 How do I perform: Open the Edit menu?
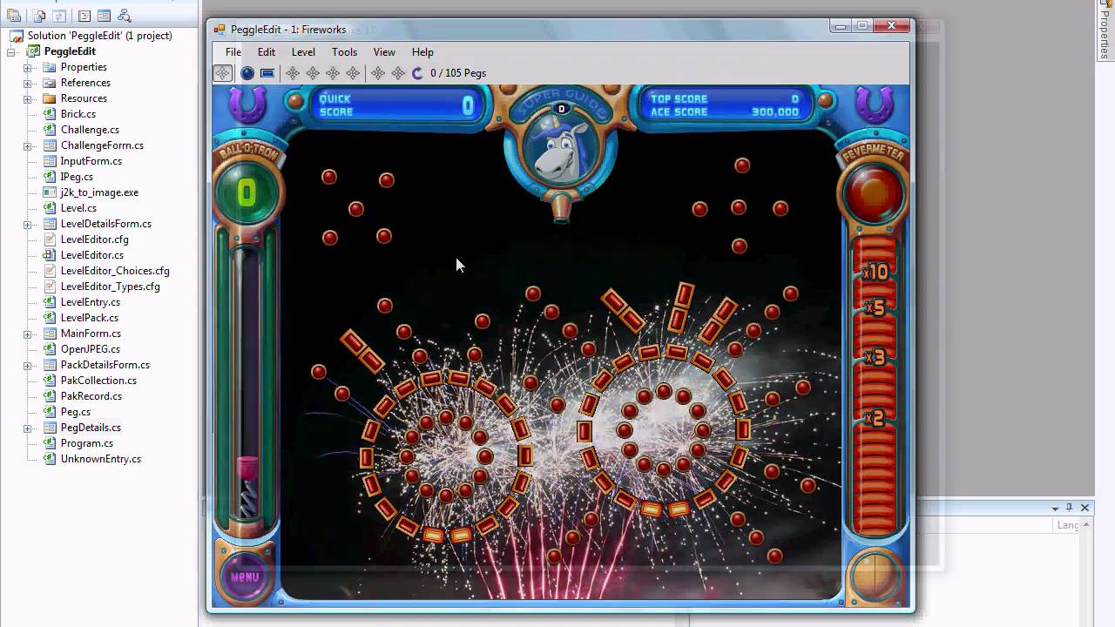[267, 52]
